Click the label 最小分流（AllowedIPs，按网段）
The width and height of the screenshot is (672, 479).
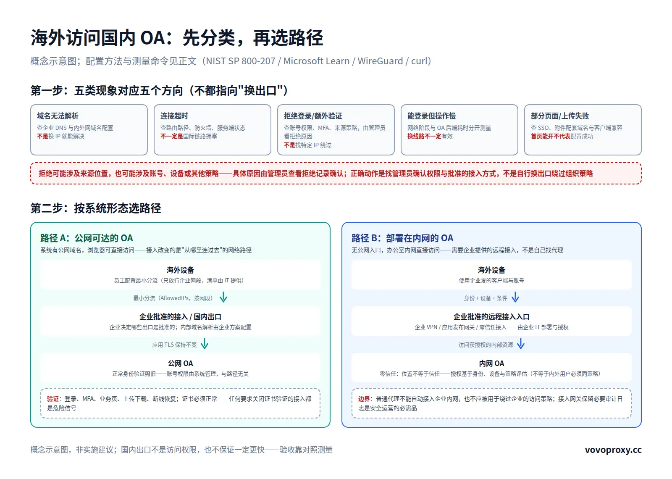pos(174,298)
